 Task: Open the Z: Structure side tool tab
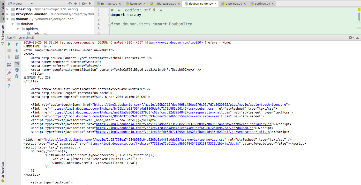point(3,35)
